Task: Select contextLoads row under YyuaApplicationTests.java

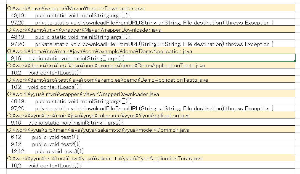Action: pos(151,165)
